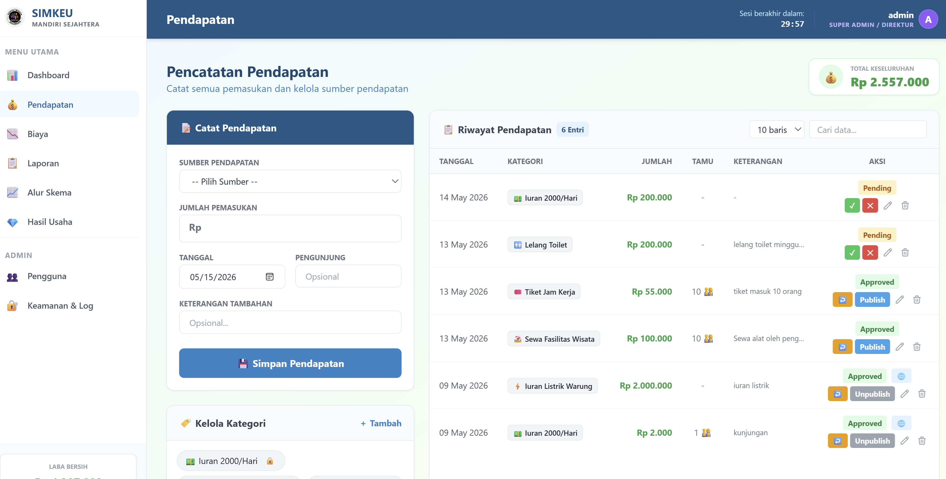The height and width of the screenshot is (479, 946).
Task: Approve the 14 May 2026 Iuran entry
Action: pos(852,206)
